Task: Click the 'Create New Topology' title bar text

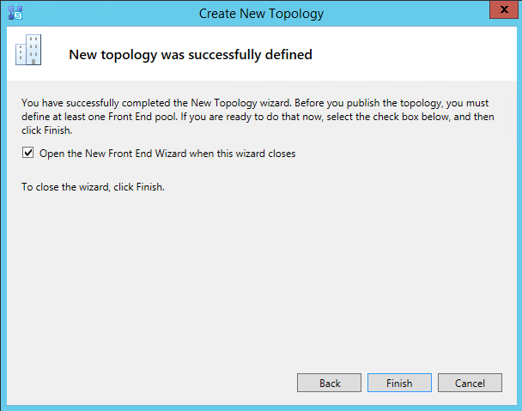Action: tap(261, 14)
